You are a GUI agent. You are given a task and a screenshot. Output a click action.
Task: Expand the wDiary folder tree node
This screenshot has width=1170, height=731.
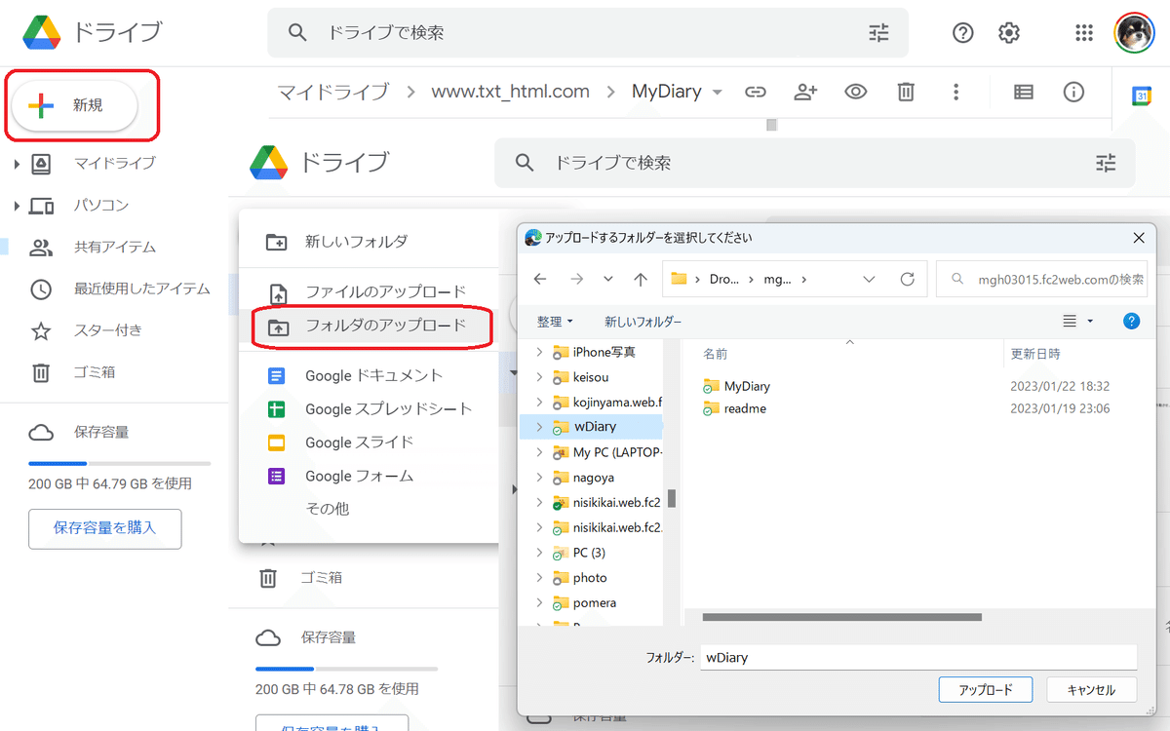(539, 427)
